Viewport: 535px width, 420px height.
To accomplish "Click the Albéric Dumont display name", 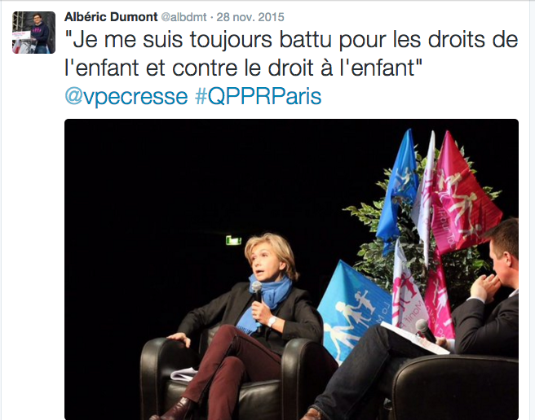I will (x=111, y=17).
